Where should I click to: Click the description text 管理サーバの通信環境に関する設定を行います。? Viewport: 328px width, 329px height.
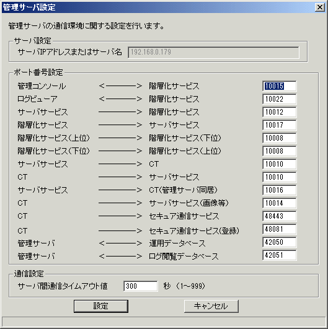coord(86,26)
